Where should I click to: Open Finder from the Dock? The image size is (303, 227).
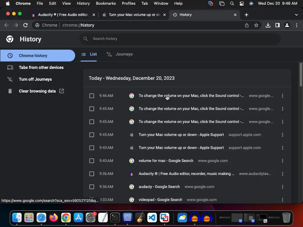click(17, 218)
